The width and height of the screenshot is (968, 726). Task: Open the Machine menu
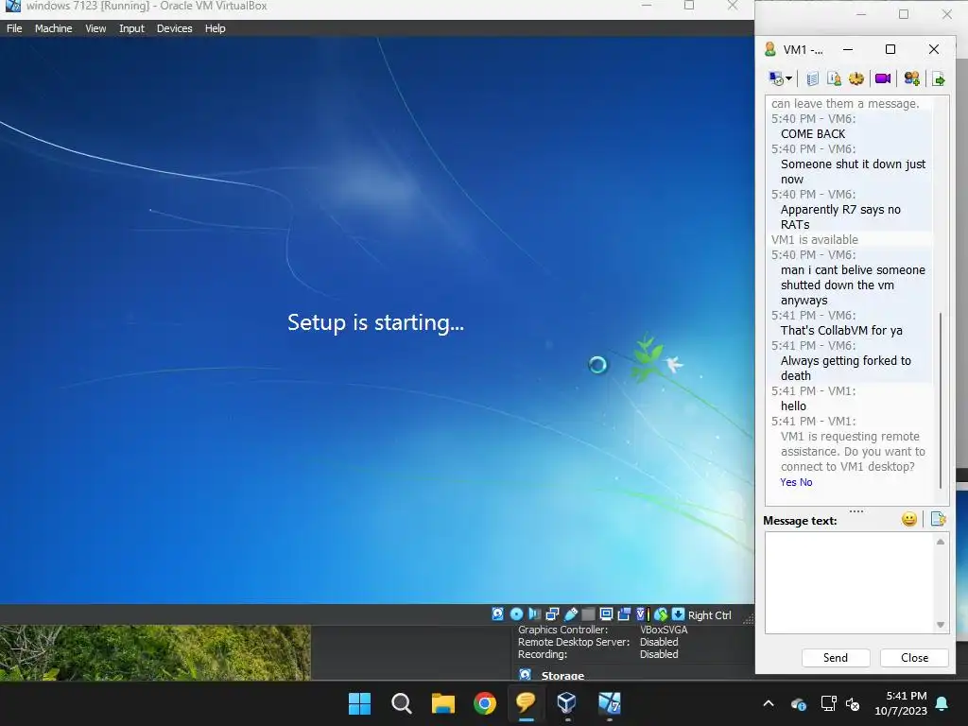coord(53,28)
